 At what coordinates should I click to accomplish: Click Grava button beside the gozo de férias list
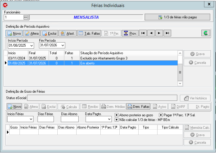point(197,135)
